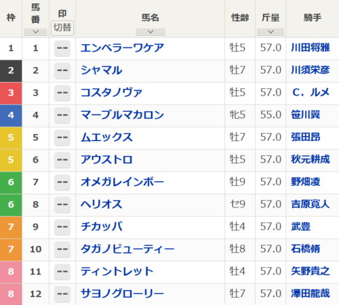Open the 斤量 sort dropdown
The image size is (339, 305).
click(x=271, y=32)
